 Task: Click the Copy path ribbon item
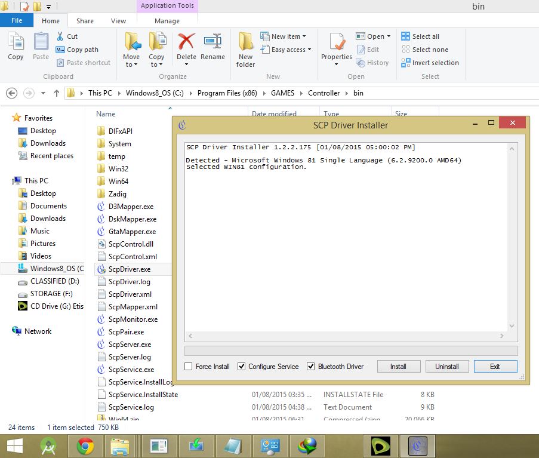tap(78, 50)
